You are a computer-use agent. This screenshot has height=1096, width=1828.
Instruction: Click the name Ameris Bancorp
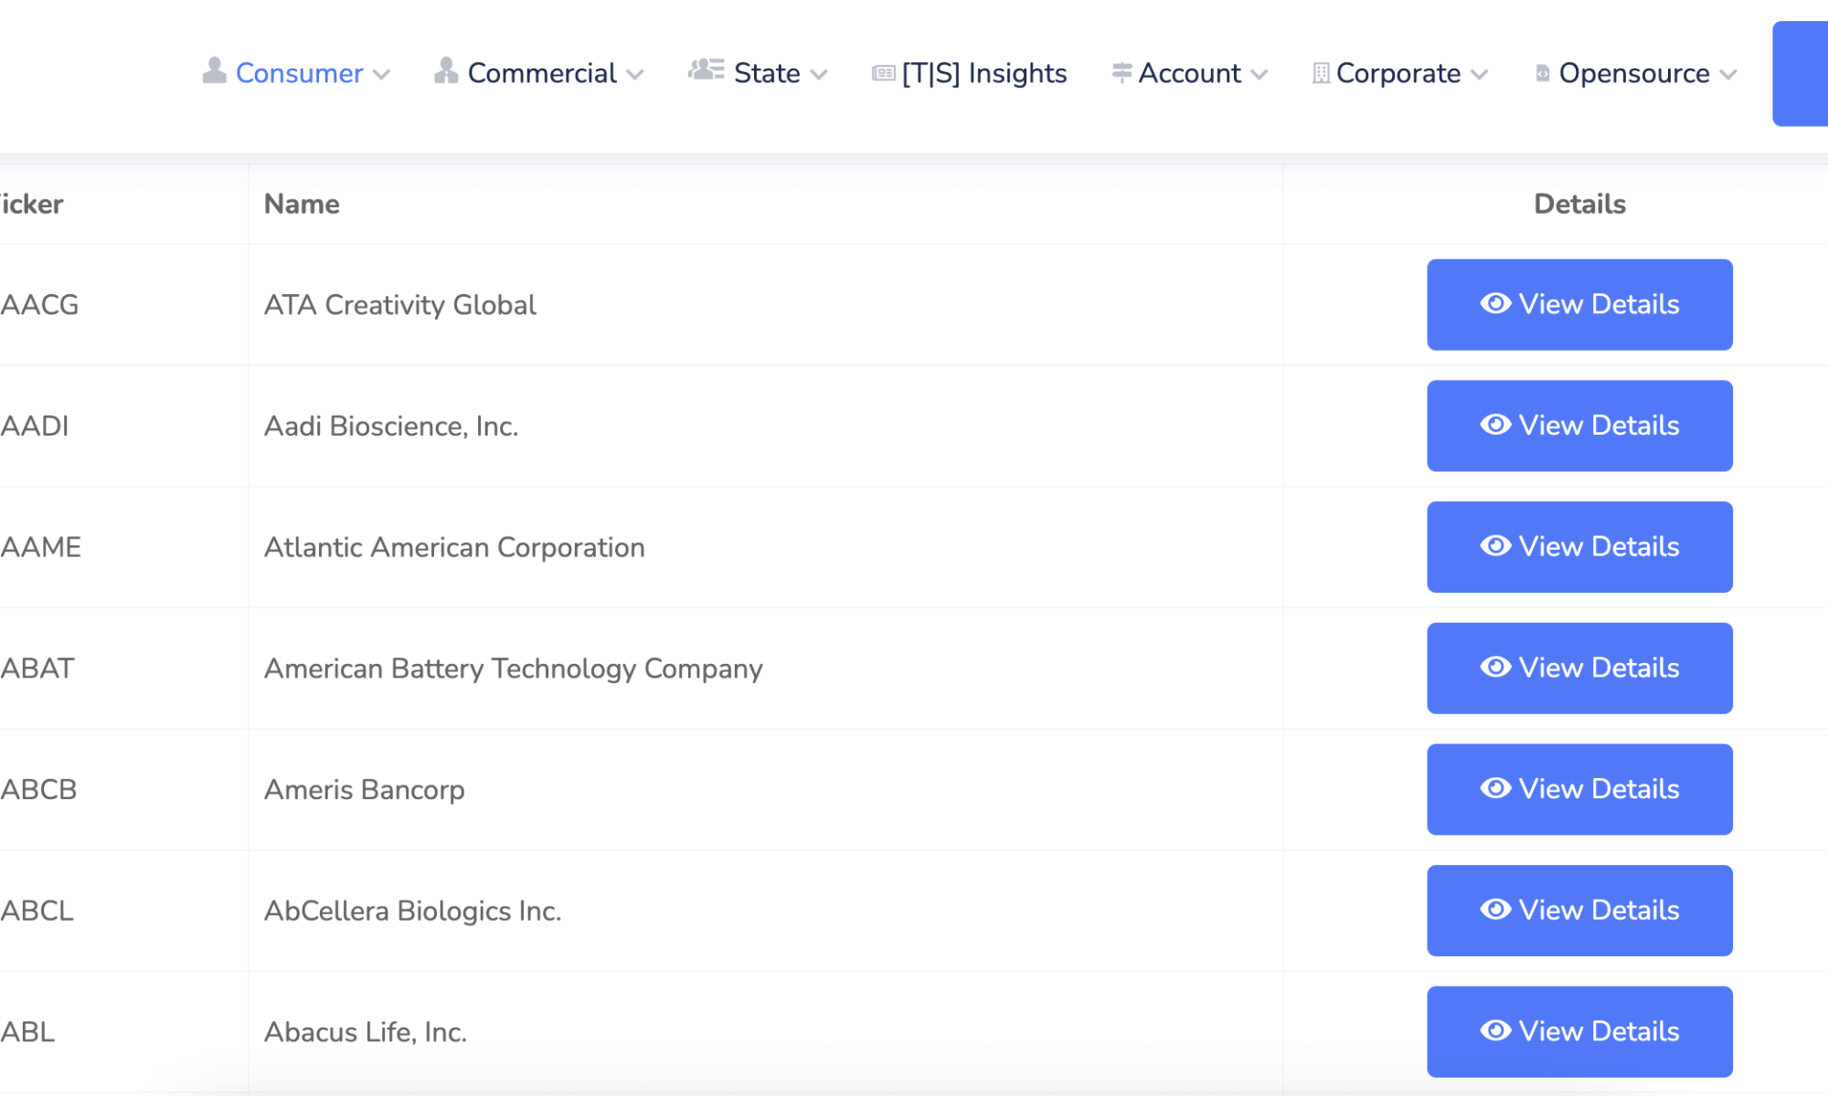coord(364,789)
